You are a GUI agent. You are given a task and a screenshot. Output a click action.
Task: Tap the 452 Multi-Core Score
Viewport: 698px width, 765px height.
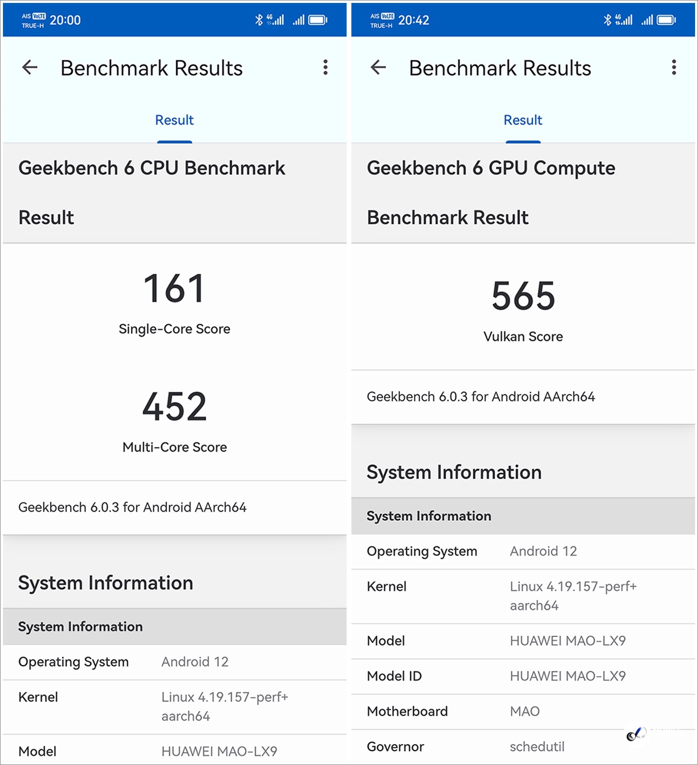(174, 407)
